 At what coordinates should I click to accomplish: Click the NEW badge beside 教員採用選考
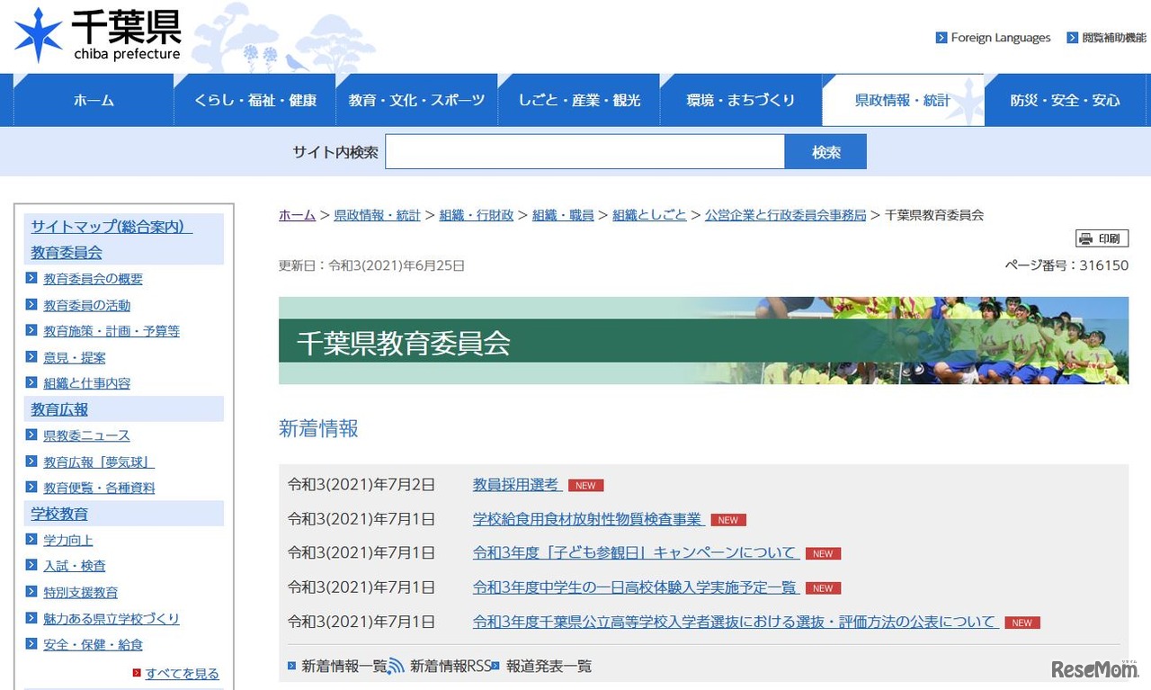point(585,486)
